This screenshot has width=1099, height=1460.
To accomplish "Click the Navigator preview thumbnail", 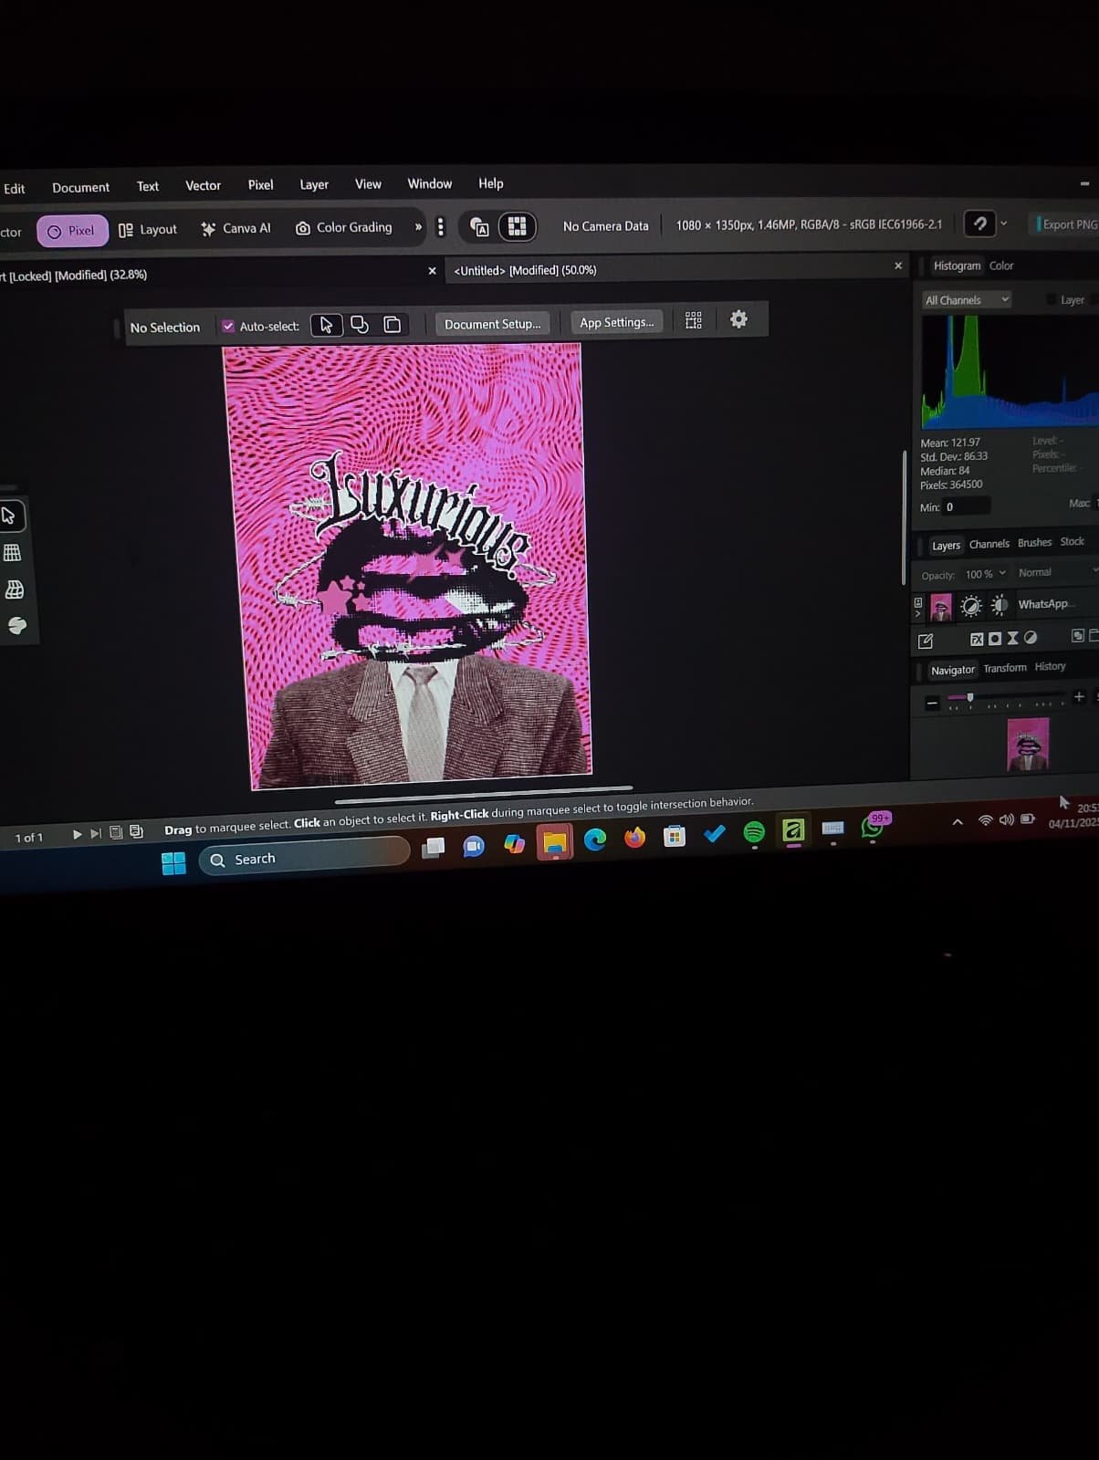I will click(1028, 744).
